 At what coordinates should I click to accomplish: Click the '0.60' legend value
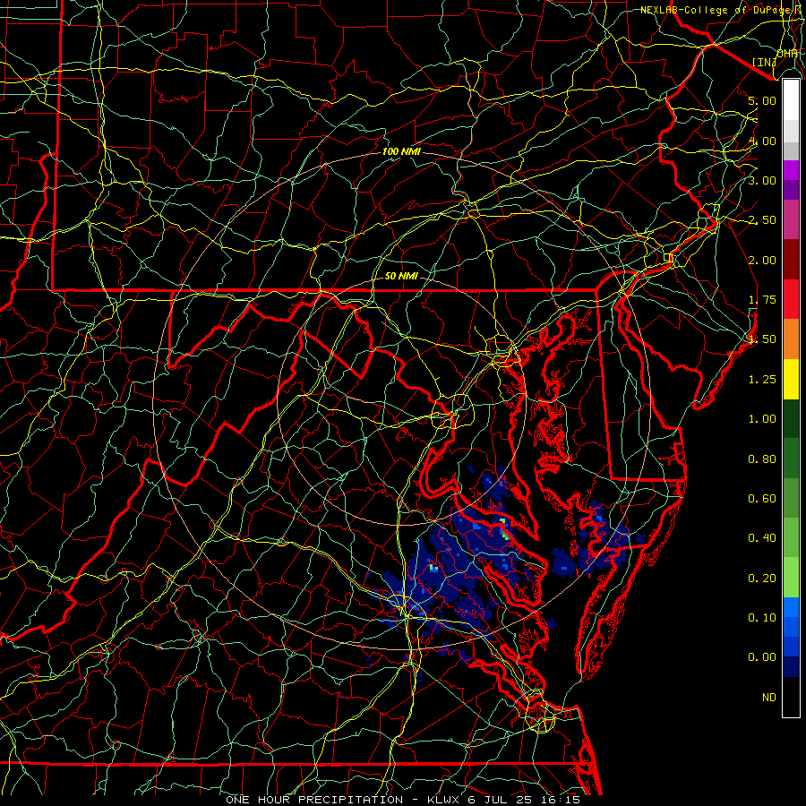tap(762, 499)
